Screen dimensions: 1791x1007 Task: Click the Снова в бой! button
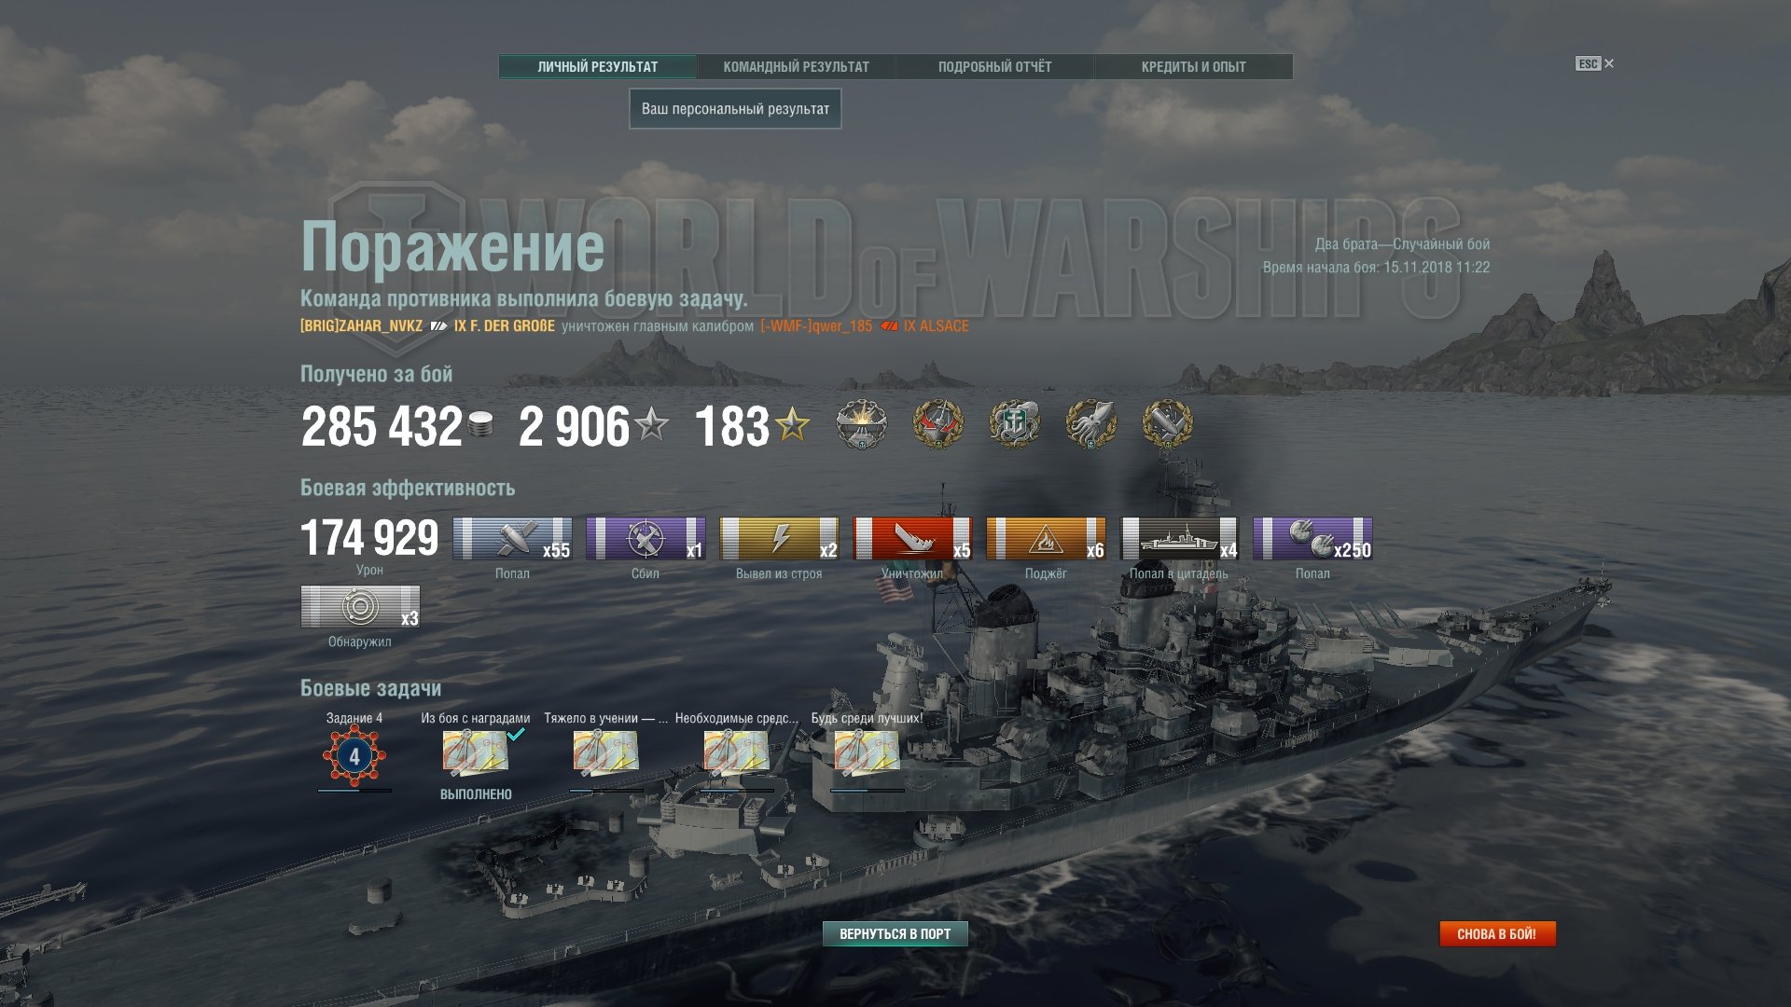[x=1497, y=933]
